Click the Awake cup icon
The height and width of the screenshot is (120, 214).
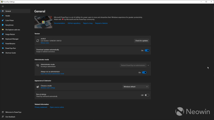click(x=3, y=16)
